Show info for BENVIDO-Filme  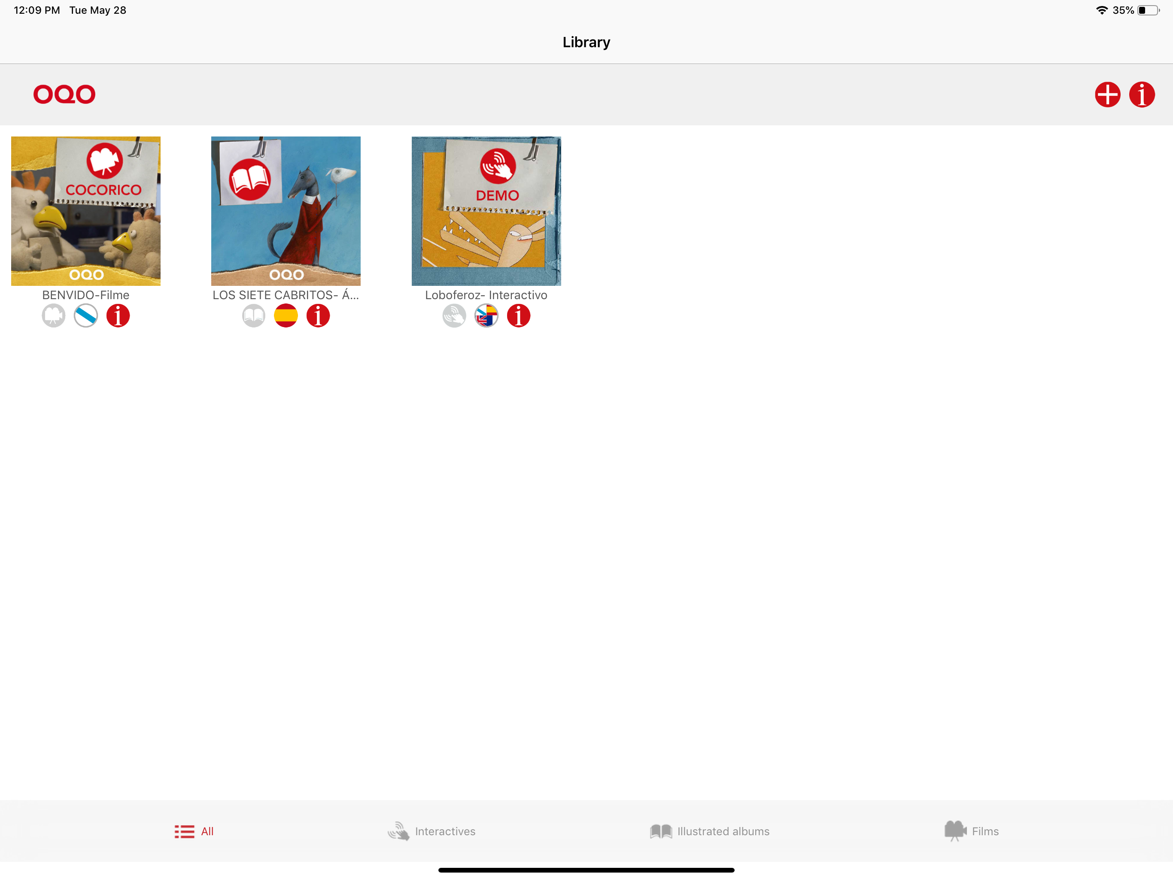coord(118,316)
